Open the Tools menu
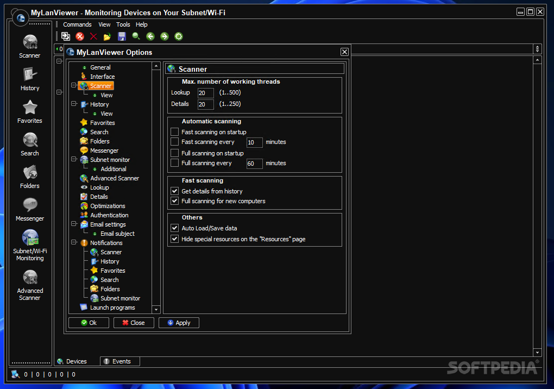 (x=123, y=24)
